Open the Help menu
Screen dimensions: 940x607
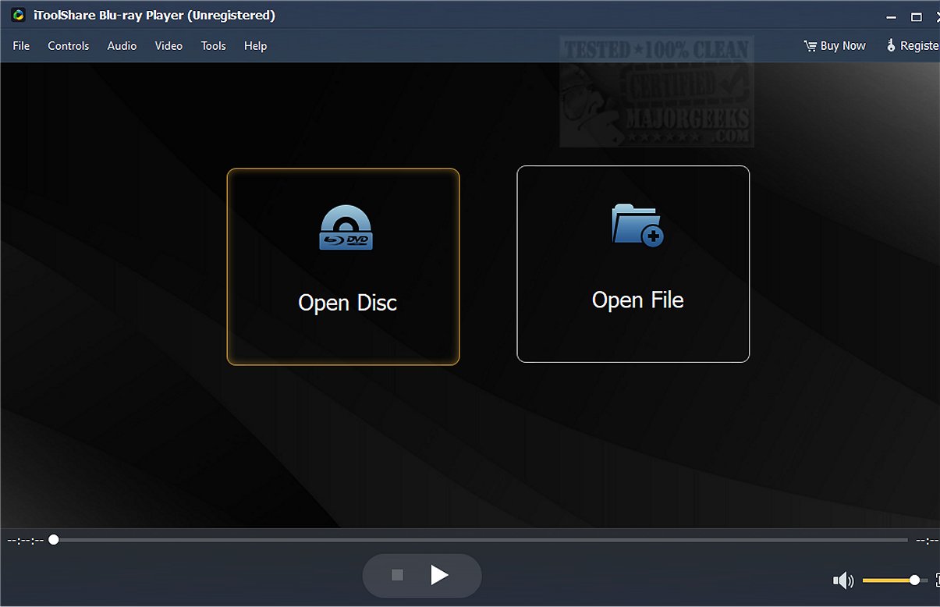coord(255,46)
